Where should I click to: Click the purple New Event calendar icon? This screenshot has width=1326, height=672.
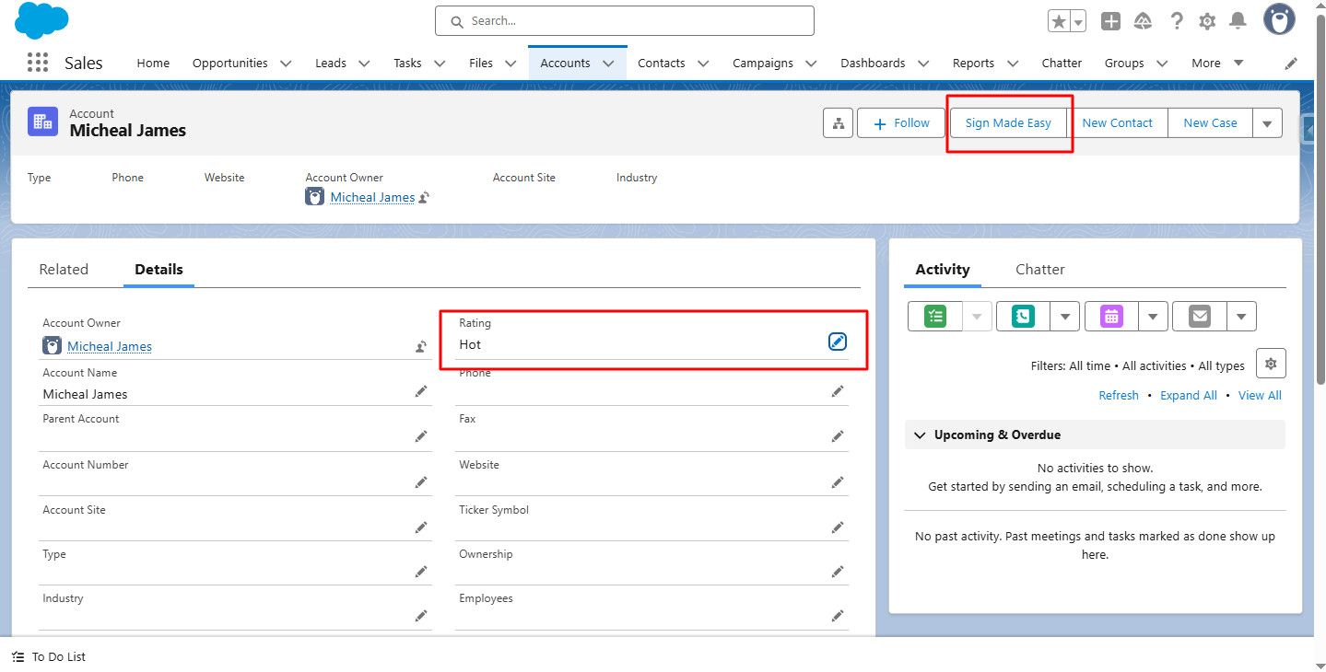pos(1111,316)
